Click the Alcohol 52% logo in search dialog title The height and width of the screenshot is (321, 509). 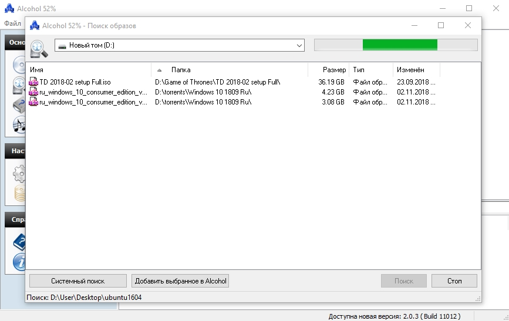(x=35, y=25)
